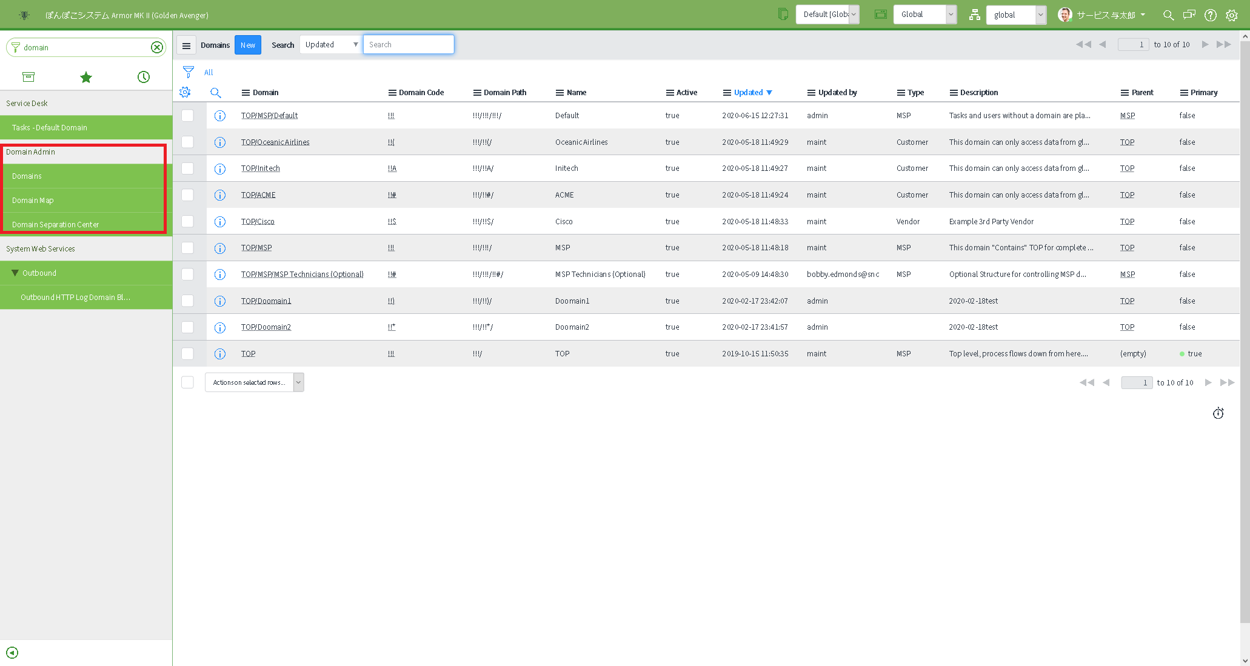Screen dimensions: 1250x666
Task: Click the New button to create a domain
Action: coord(247,44)
